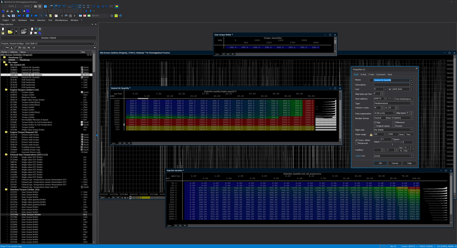Open the Hardware menu

(x=22, y=20)
